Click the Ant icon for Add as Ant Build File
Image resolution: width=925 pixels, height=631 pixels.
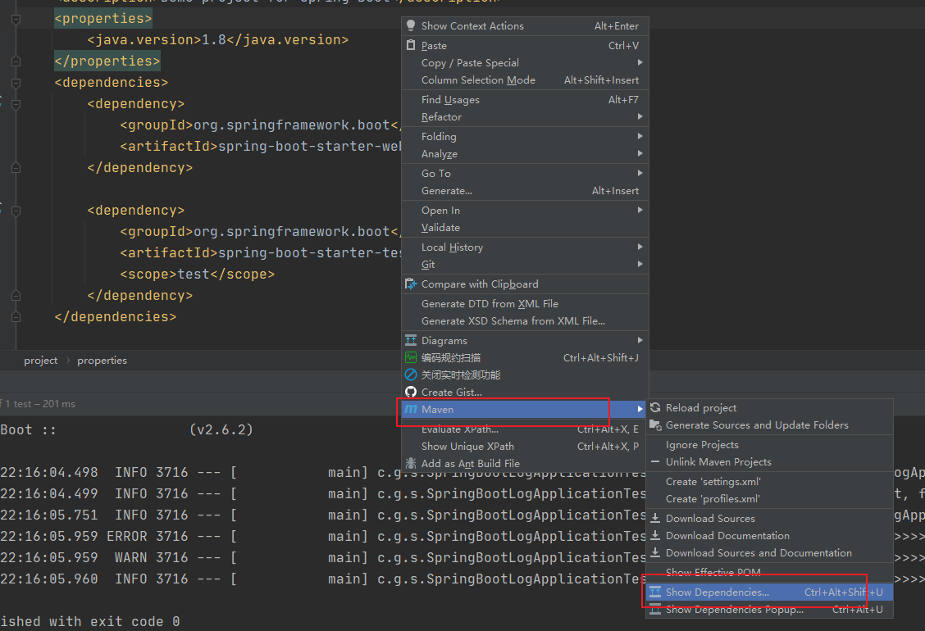click(x=411, y=464)
